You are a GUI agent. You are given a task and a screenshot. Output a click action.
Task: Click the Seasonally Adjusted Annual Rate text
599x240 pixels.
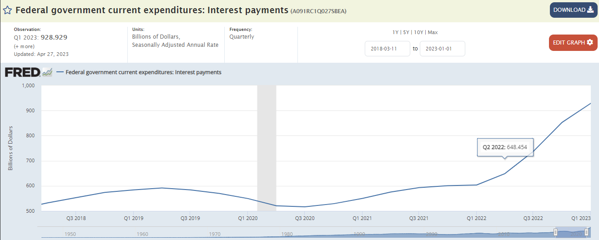click(x=175, y=45)
